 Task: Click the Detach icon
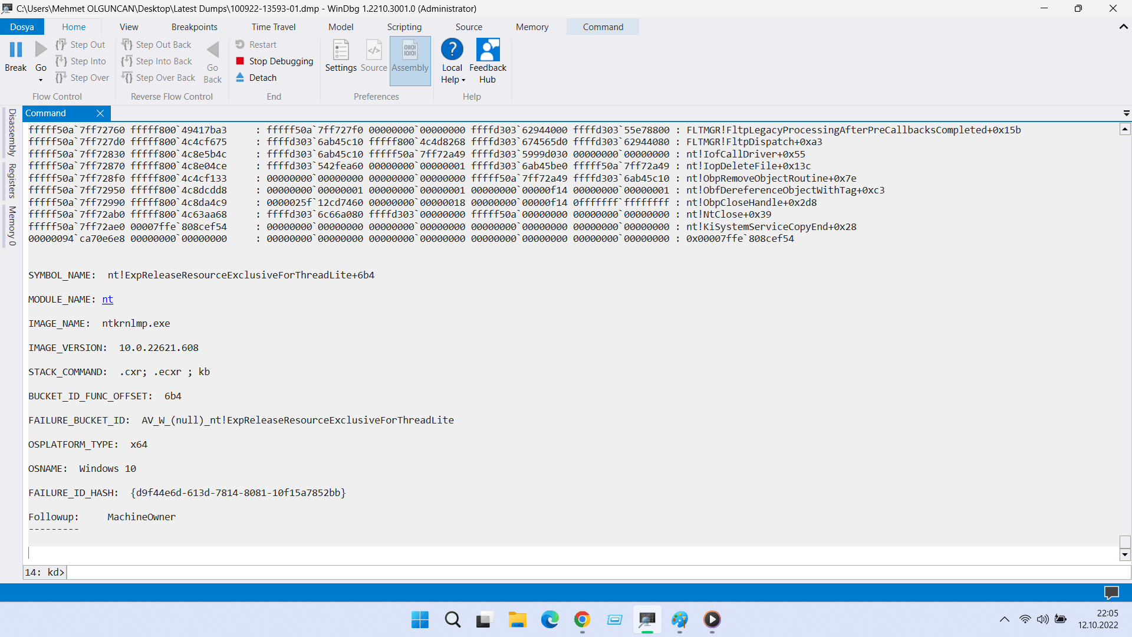coord(240,78)
